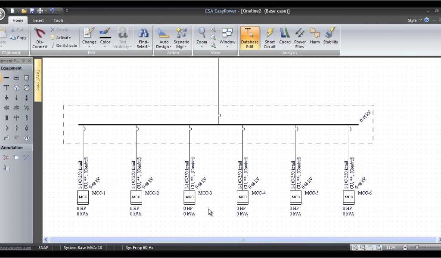The width and height of the screenshot is (441, 258).
Task: Open the Power Flow analysis
Action: pyautogui.click(x=300, y=37)
